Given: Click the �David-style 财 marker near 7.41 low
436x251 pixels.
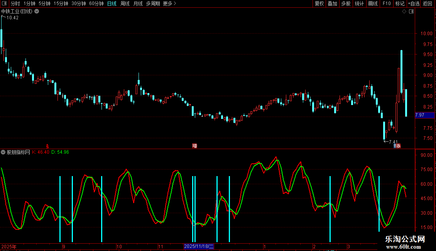Looking at the screenshot, I should click(x=397, y=146).
